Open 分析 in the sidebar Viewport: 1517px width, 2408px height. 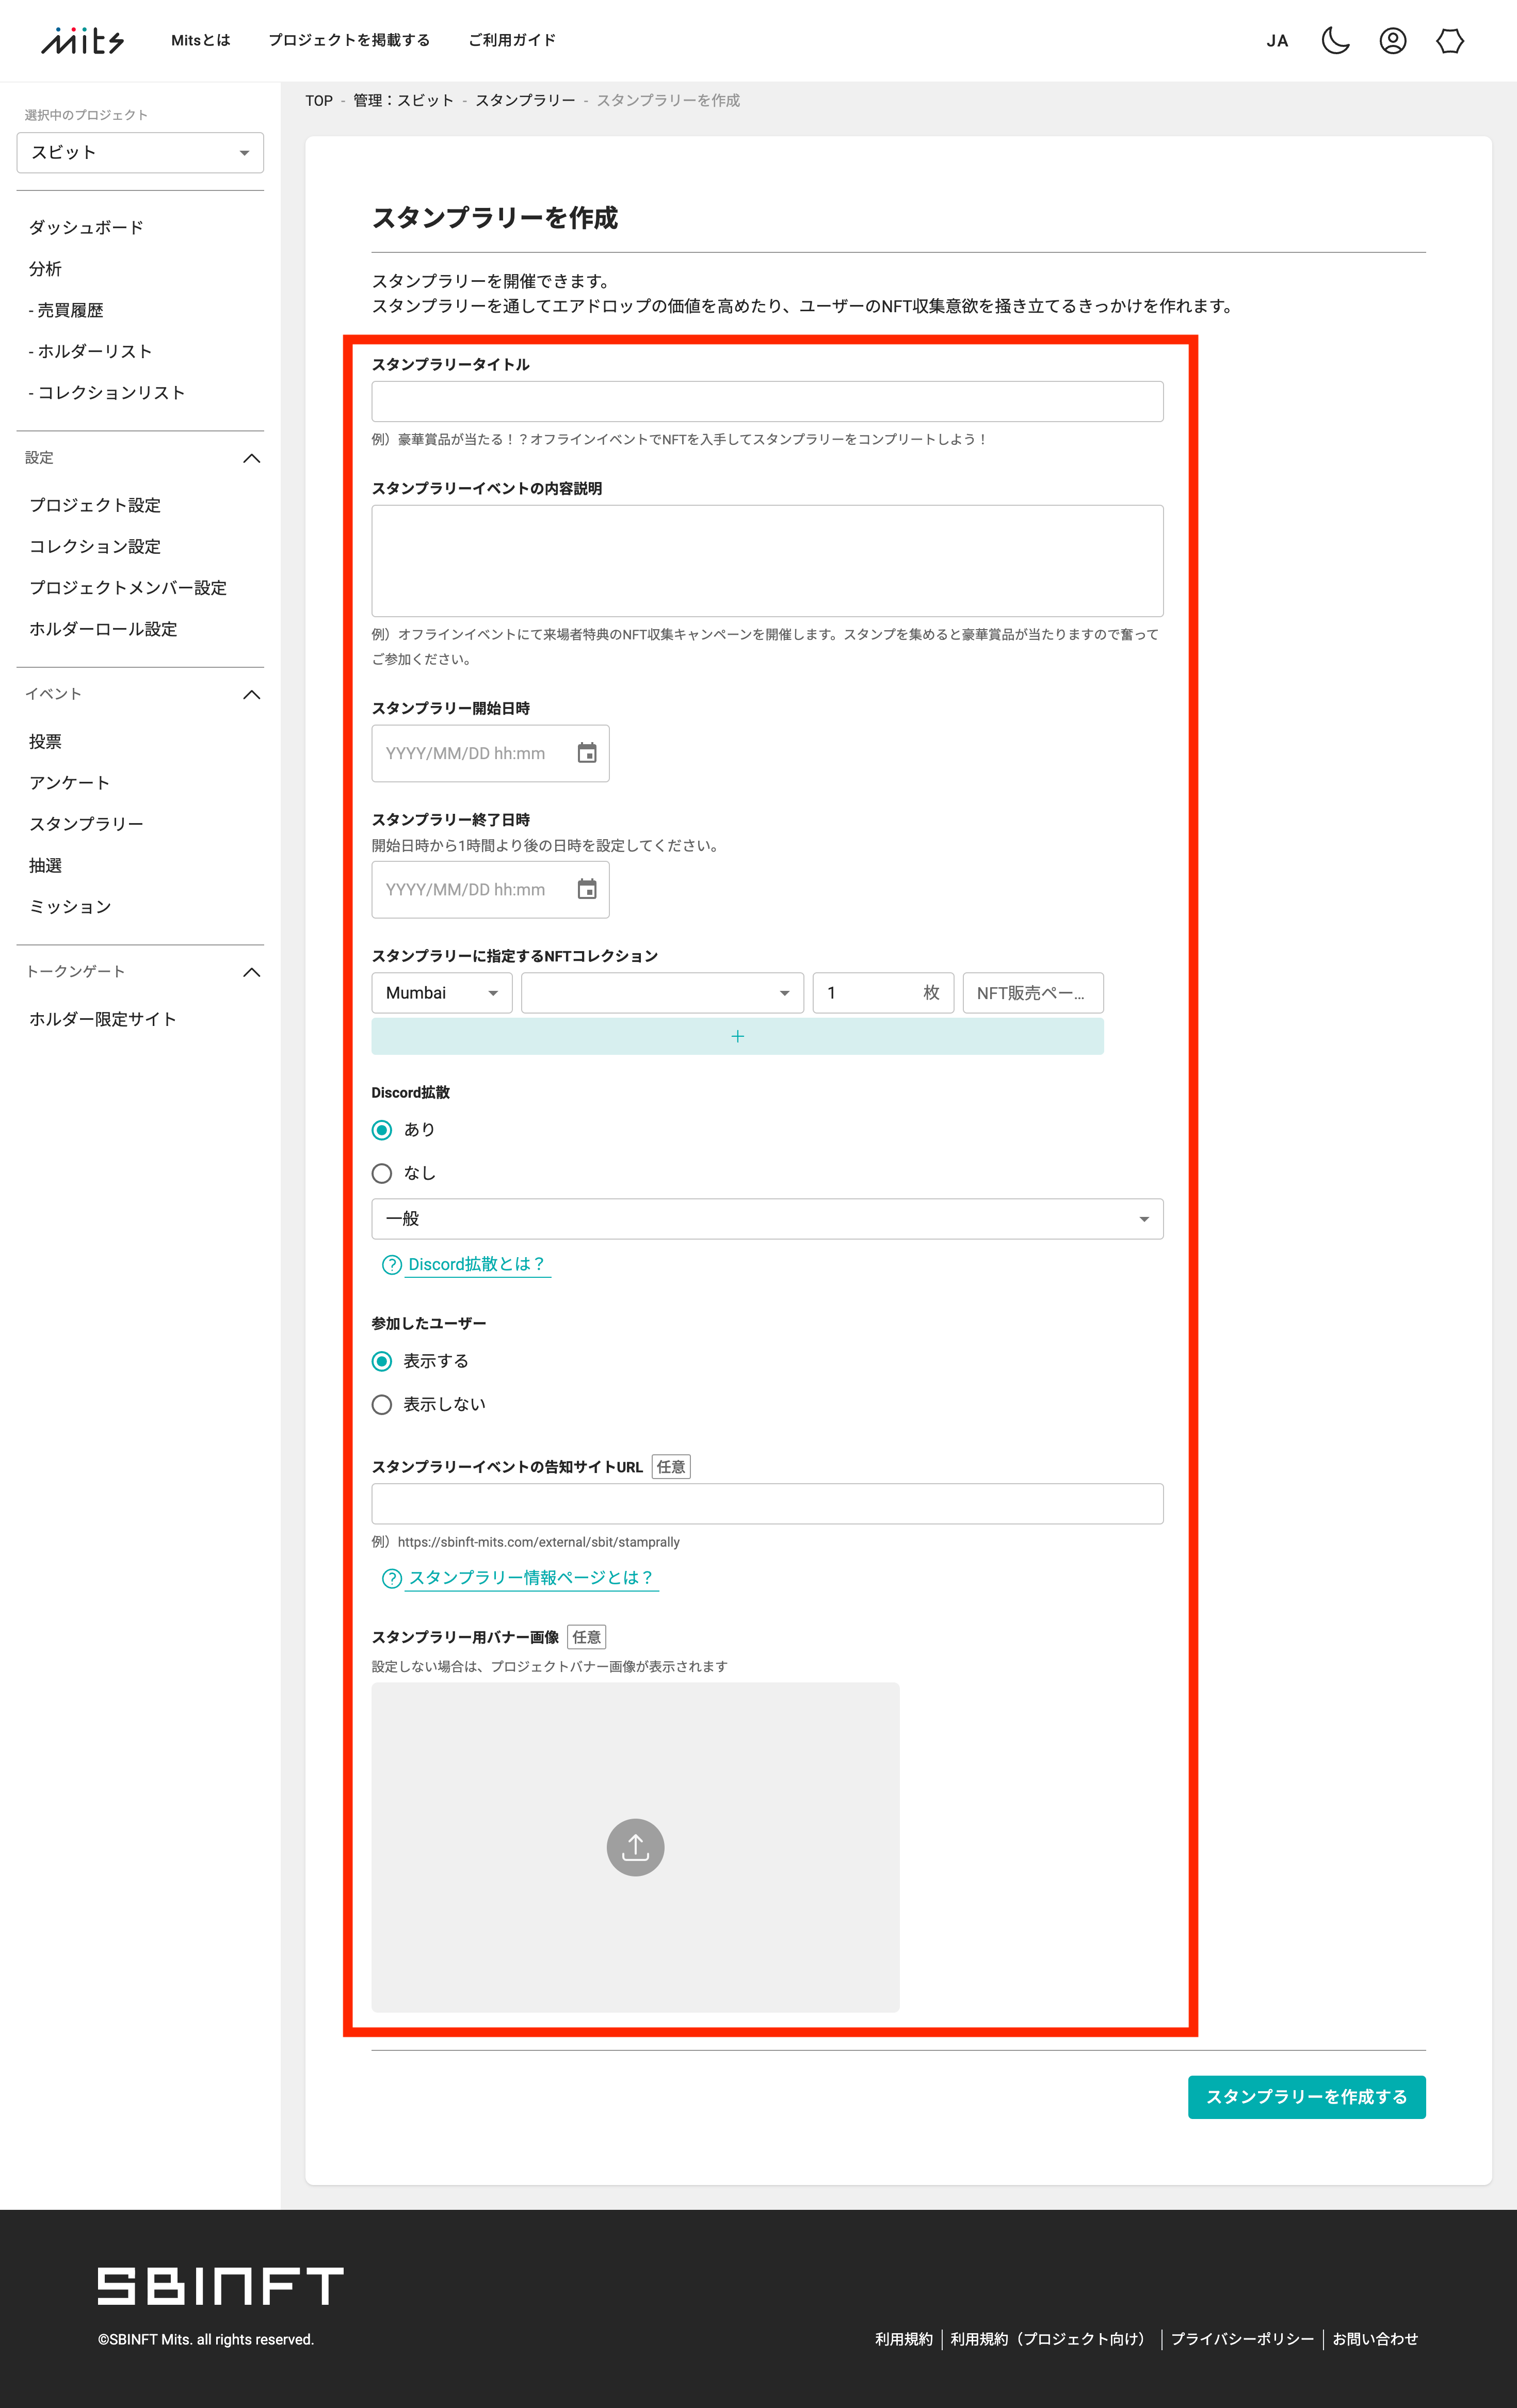(45, 268)
